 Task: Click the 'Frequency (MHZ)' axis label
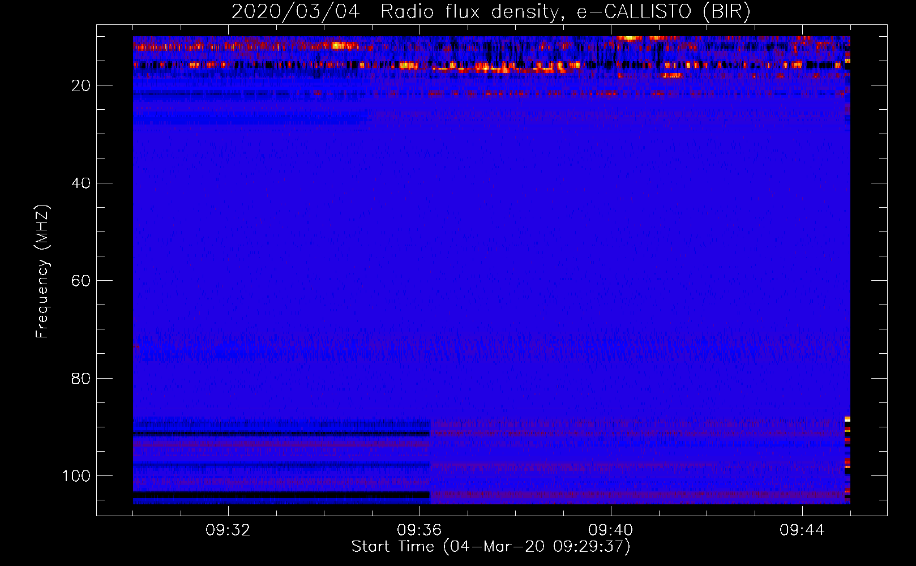coord(42,272)
